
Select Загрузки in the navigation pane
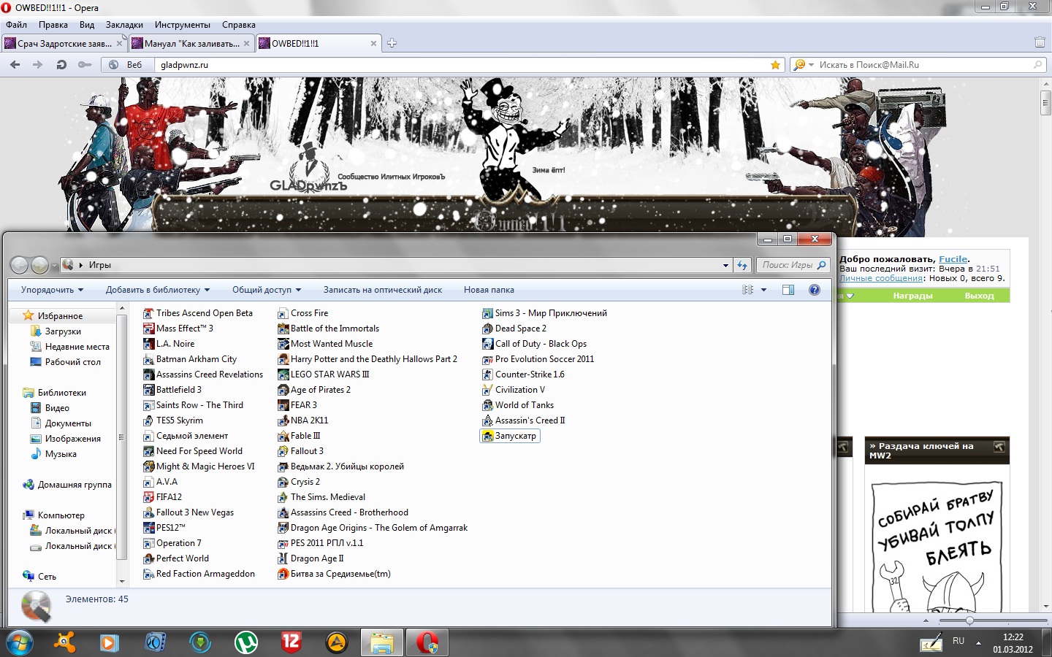[x=63, y=331]
